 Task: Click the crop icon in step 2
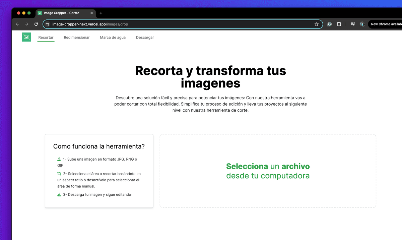coord(59,174)
